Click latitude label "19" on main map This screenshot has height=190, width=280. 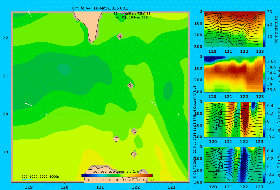tap(6, 152)
